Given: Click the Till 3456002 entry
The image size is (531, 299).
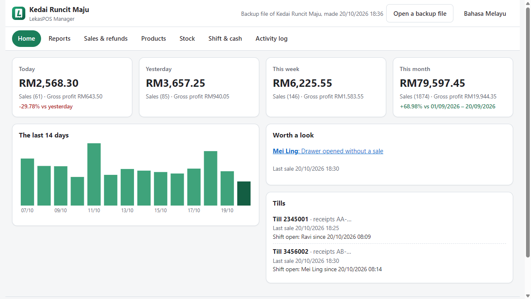Looking at the screenshot, I should click(390, 260).
